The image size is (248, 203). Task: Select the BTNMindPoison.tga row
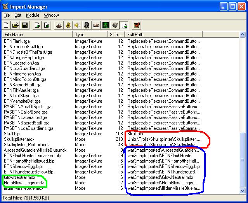(22, 74)
